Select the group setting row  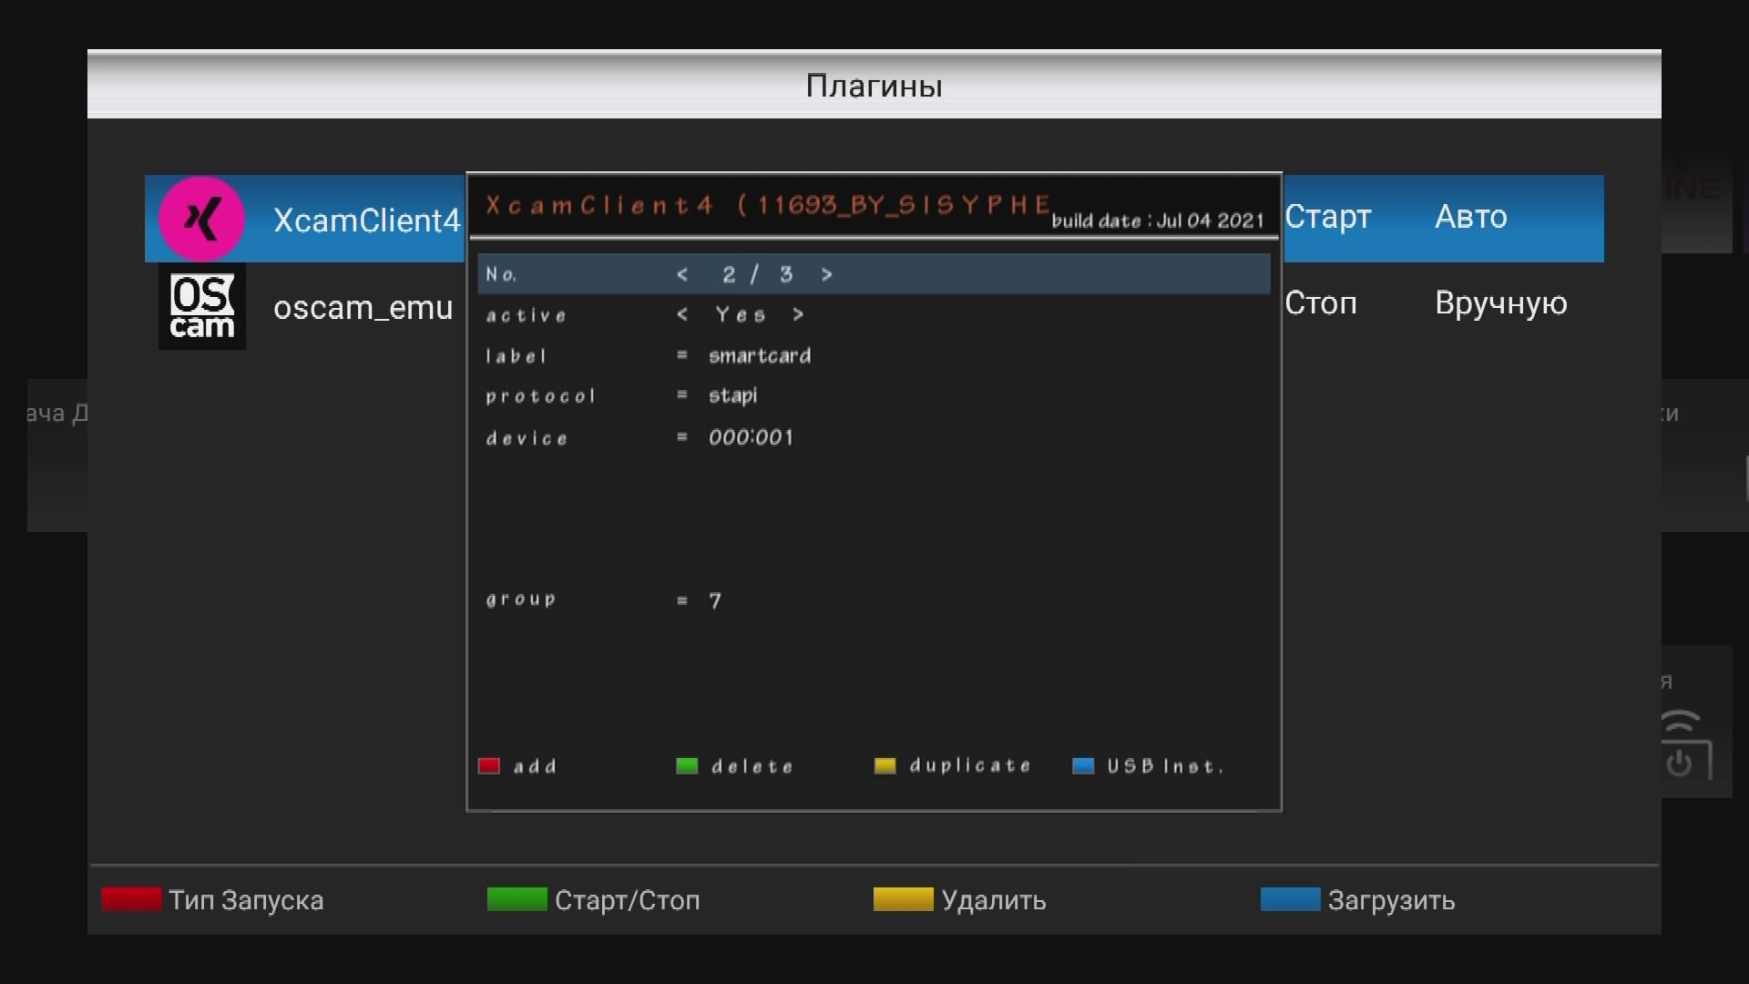pyautogui.click(x=874, y=600)
